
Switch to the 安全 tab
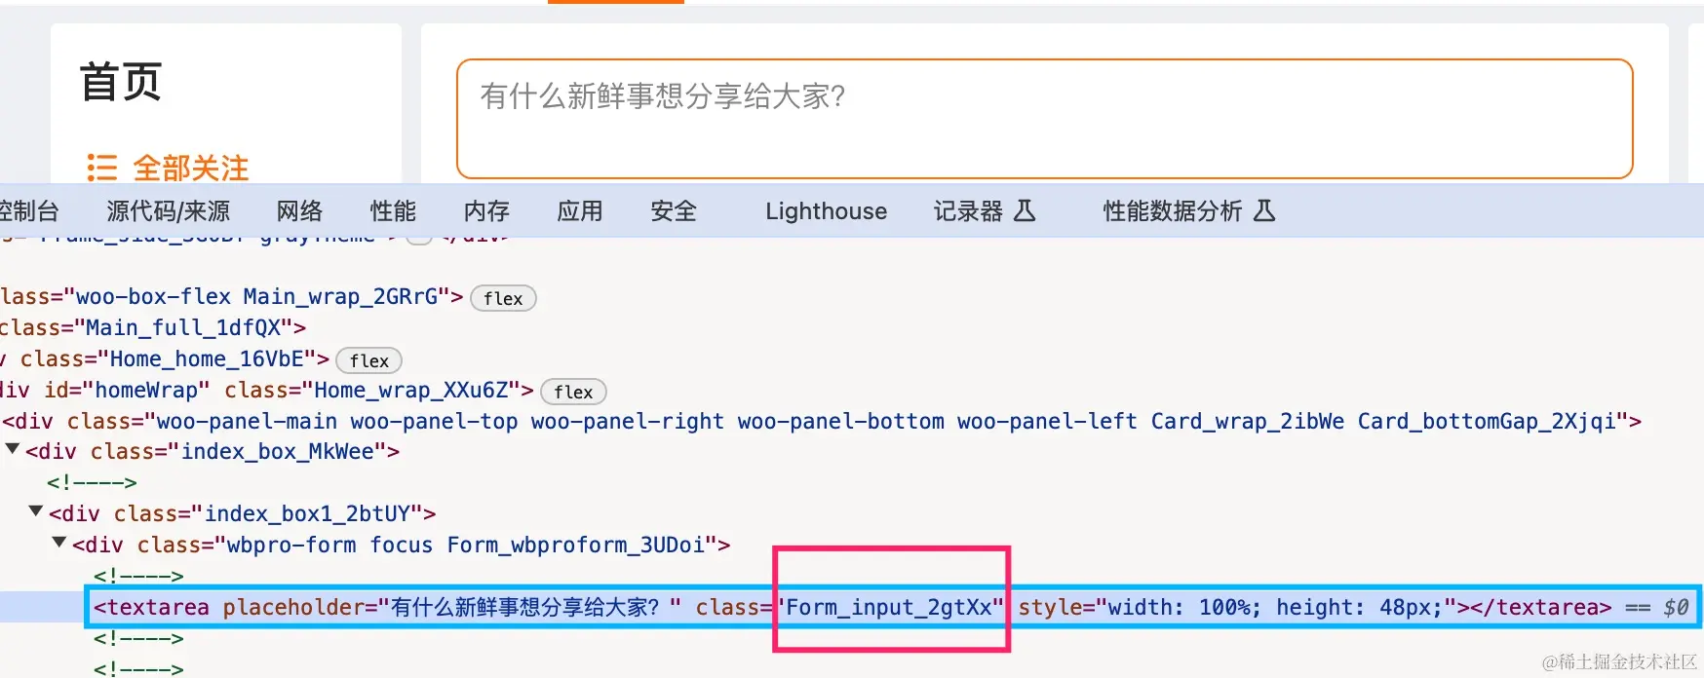(x=674, y=210)
